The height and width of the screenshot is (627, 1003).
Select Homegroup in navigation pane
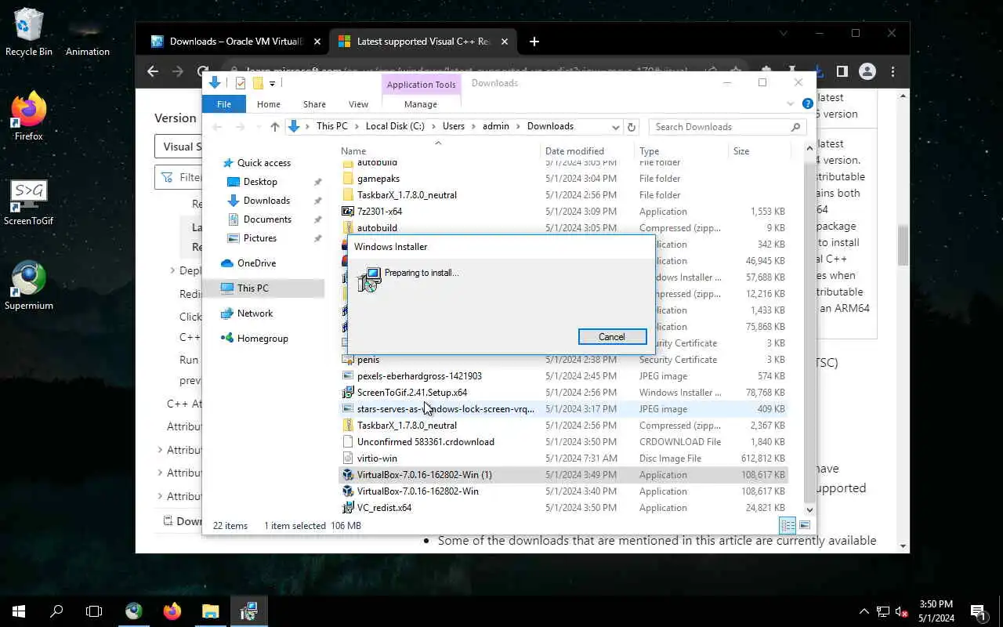pyautogui.click(x=263, y=339)
